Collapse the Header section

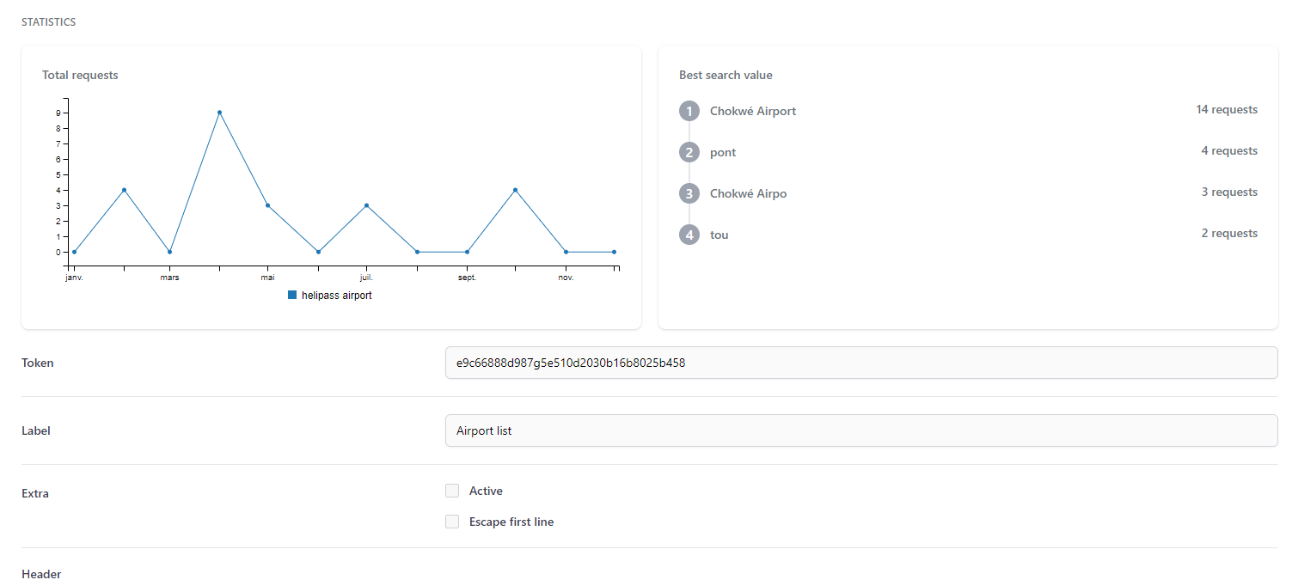pos(41,574)
